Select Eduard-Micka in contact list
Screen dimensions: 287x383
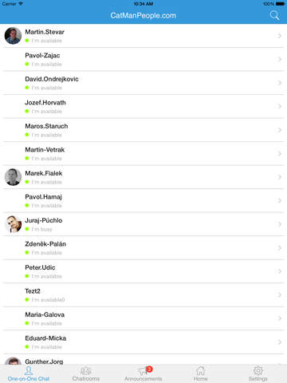click(x=143, y=342)
